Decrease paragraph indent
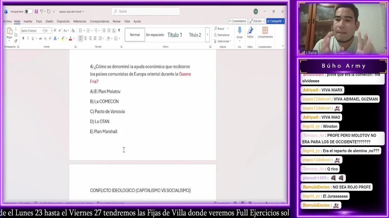This screenshot has width=389, height=218. [x=104, y=31]
